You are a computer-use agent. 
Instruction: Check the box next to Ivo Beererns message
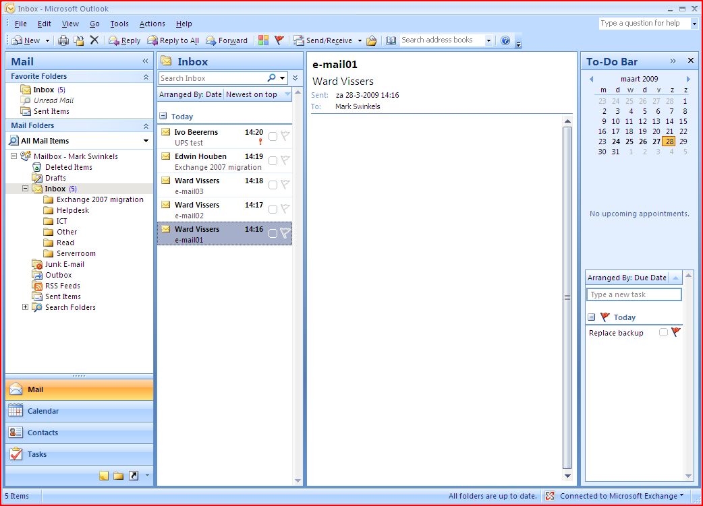[273, 136]
